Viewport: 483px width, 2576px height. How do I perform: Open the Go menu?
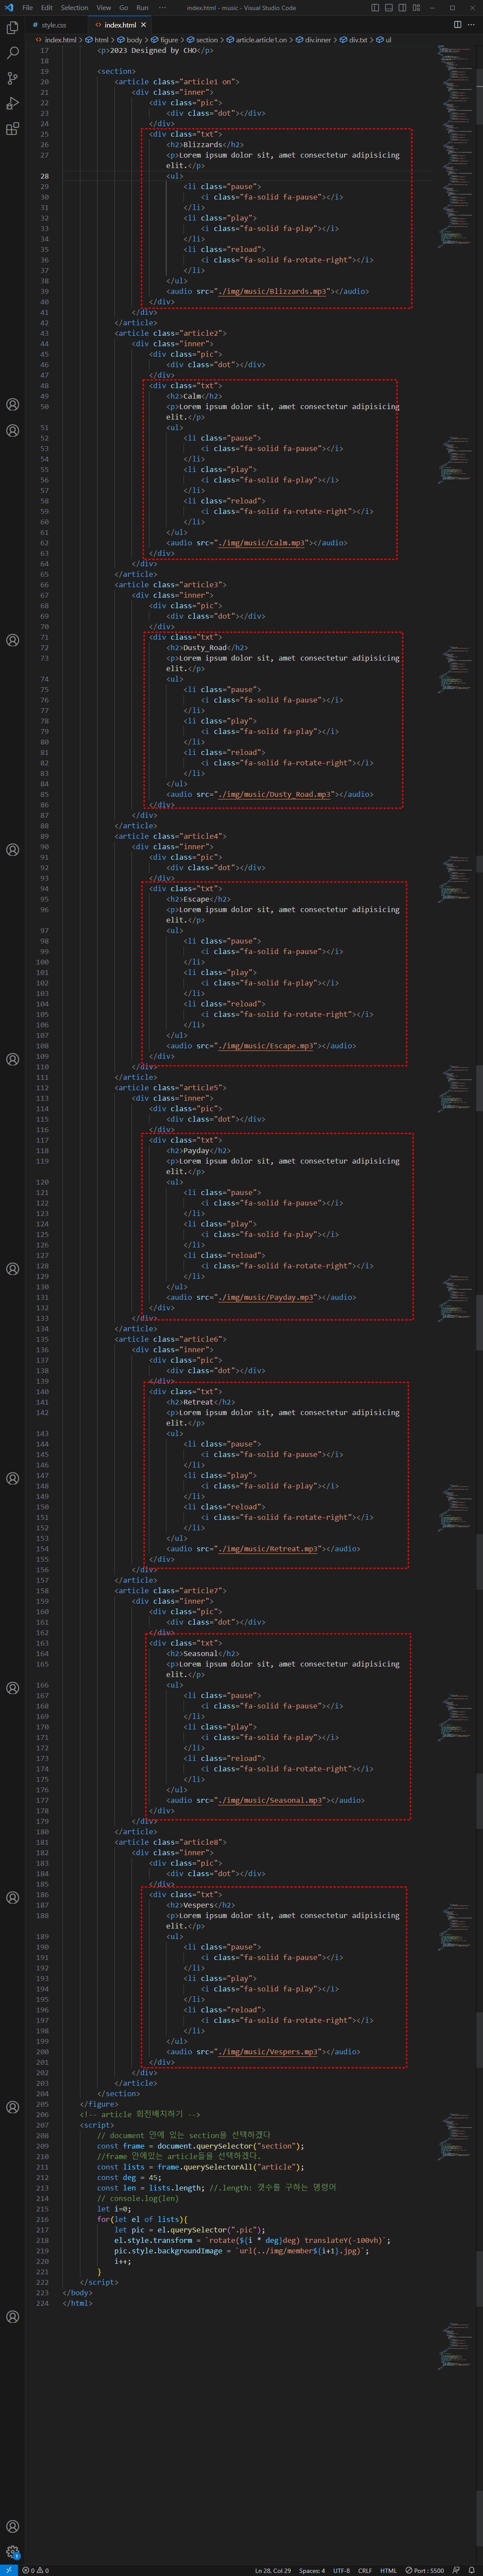tap(124, 7)
